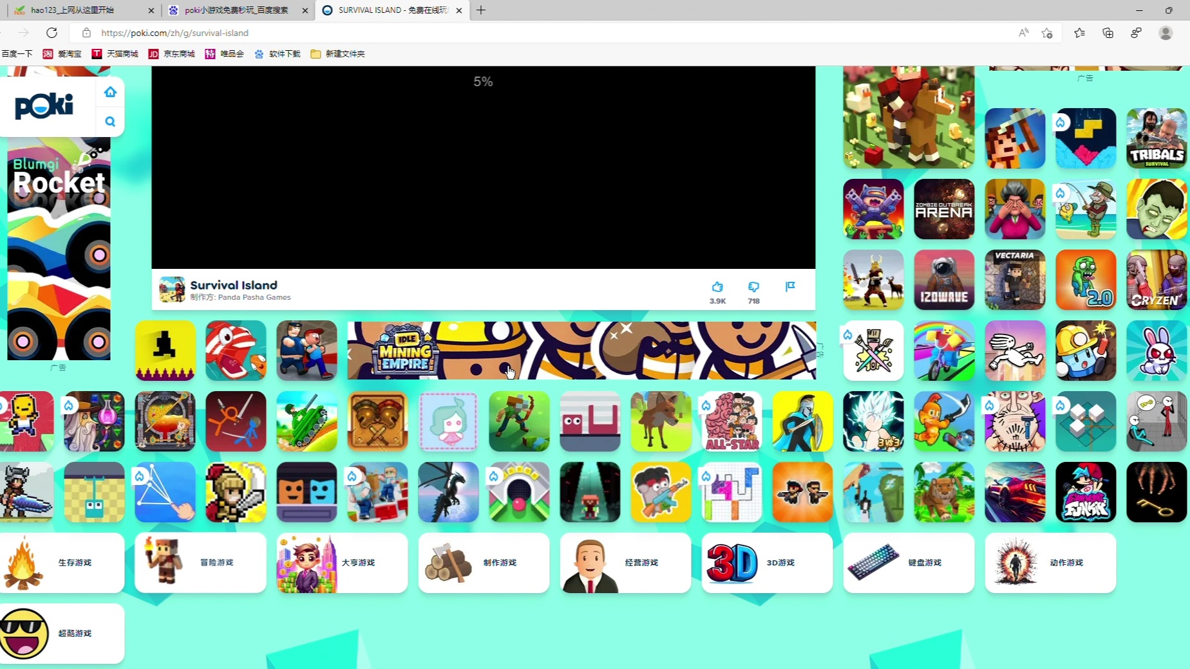Open 软件下载 bookmark
Viewport: 1190px width, 669px height.
coord(278,54)
